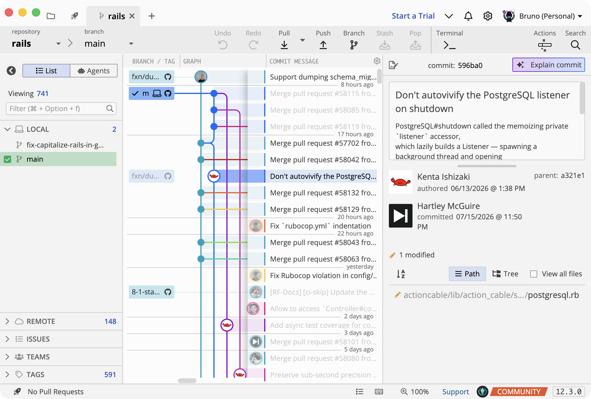Open the branch main dropdown
The image size is (591, 399).
131,44
